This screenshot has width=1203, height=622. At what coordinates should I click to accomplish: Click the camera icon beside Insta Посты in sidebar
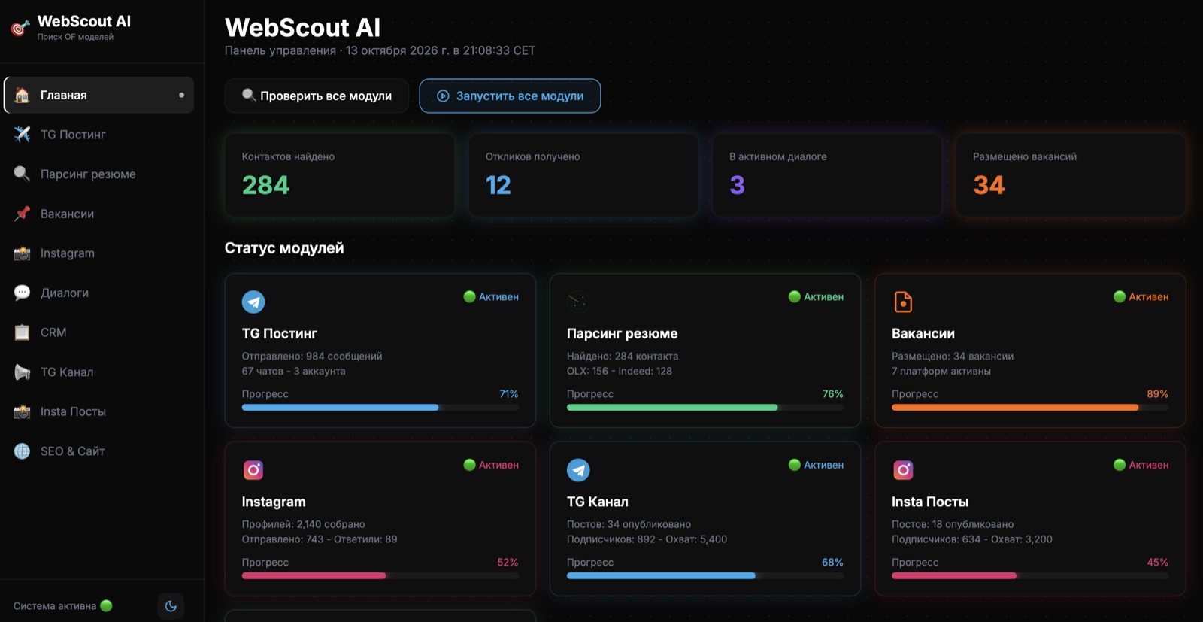point(23,411)
